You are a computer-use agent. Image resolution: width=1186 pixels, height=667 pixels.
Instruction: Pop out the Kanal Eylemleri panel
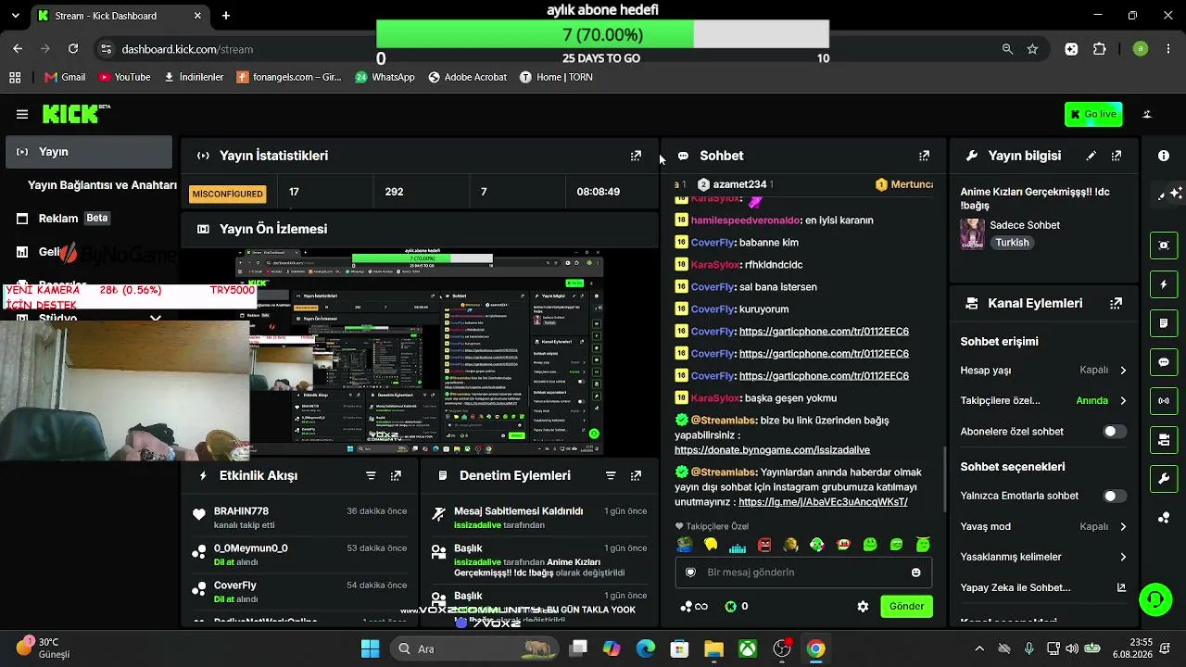(x=1117, y=303)
